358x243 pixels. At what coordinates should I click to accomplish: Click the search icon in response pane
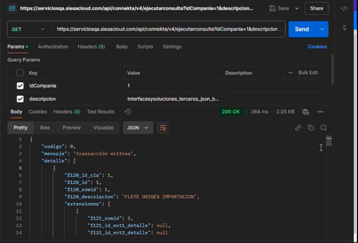pyautogui.click(x=323, y=128)
